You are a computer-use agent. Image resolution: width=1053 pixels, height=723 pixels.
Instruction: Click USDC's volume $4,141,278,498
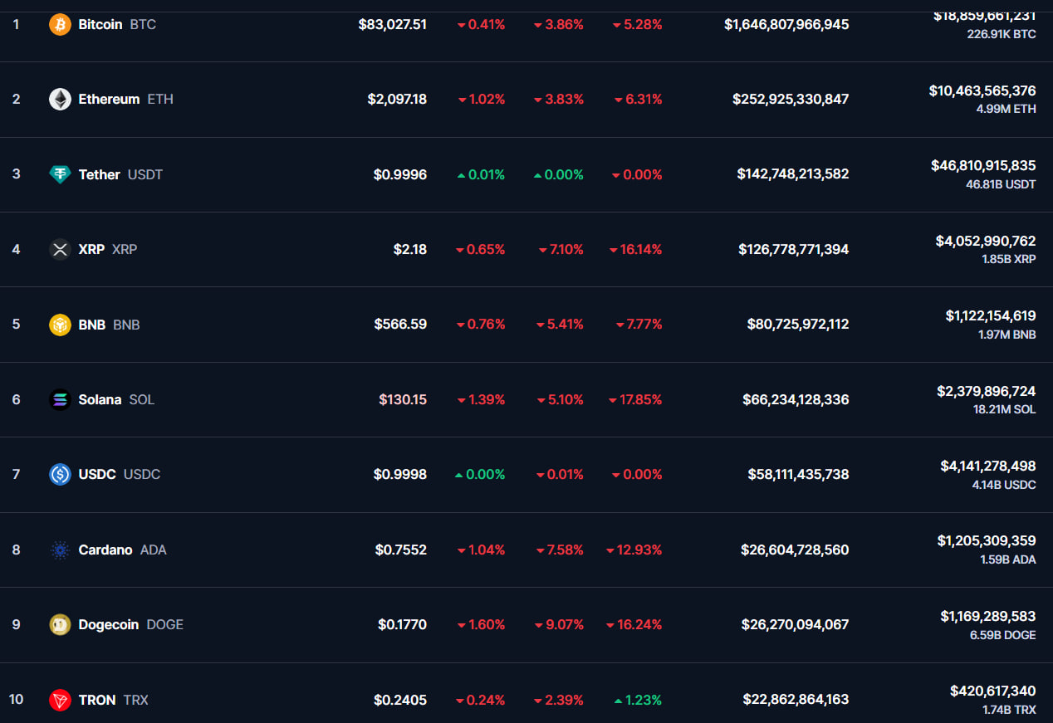(x=988, y=466)
